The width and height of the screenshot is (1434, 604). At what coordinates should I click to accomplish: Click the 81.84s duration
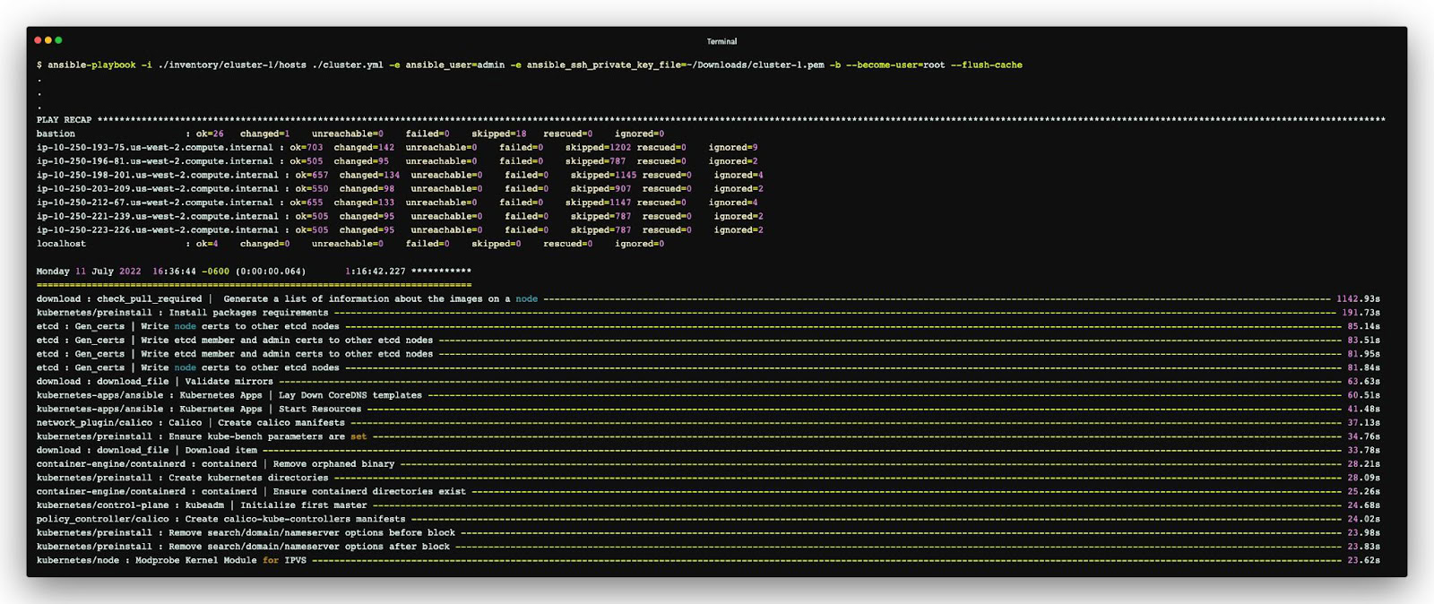tap(1363, 367)
